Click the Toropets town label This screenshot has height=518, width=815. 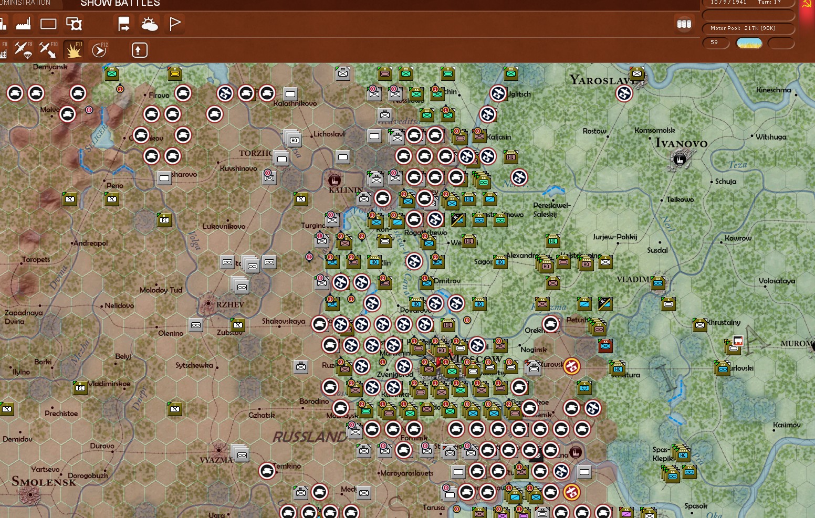pyautogui.click(x=36, y=259)
